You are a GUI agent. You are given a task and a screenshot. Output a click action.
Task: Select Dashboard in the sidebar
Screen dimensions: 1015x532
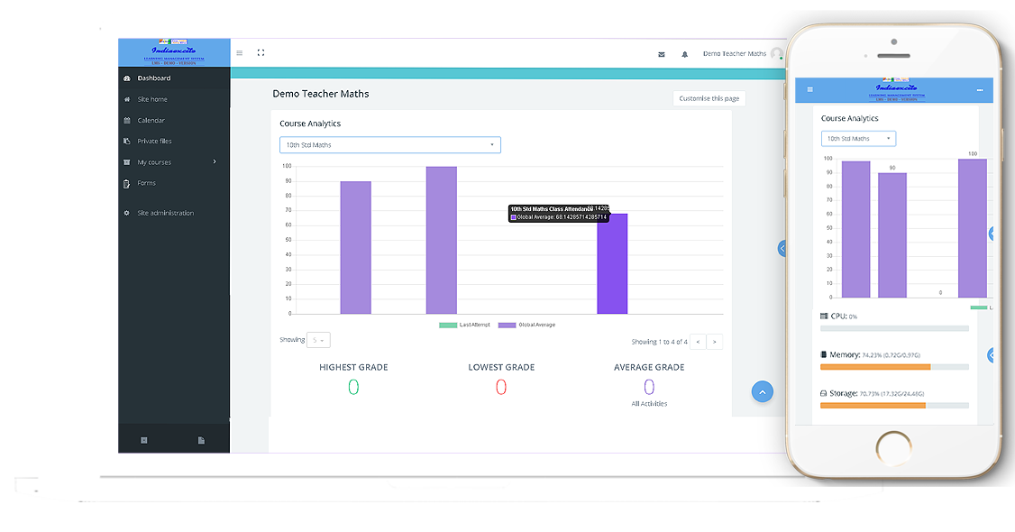point(153,78)
